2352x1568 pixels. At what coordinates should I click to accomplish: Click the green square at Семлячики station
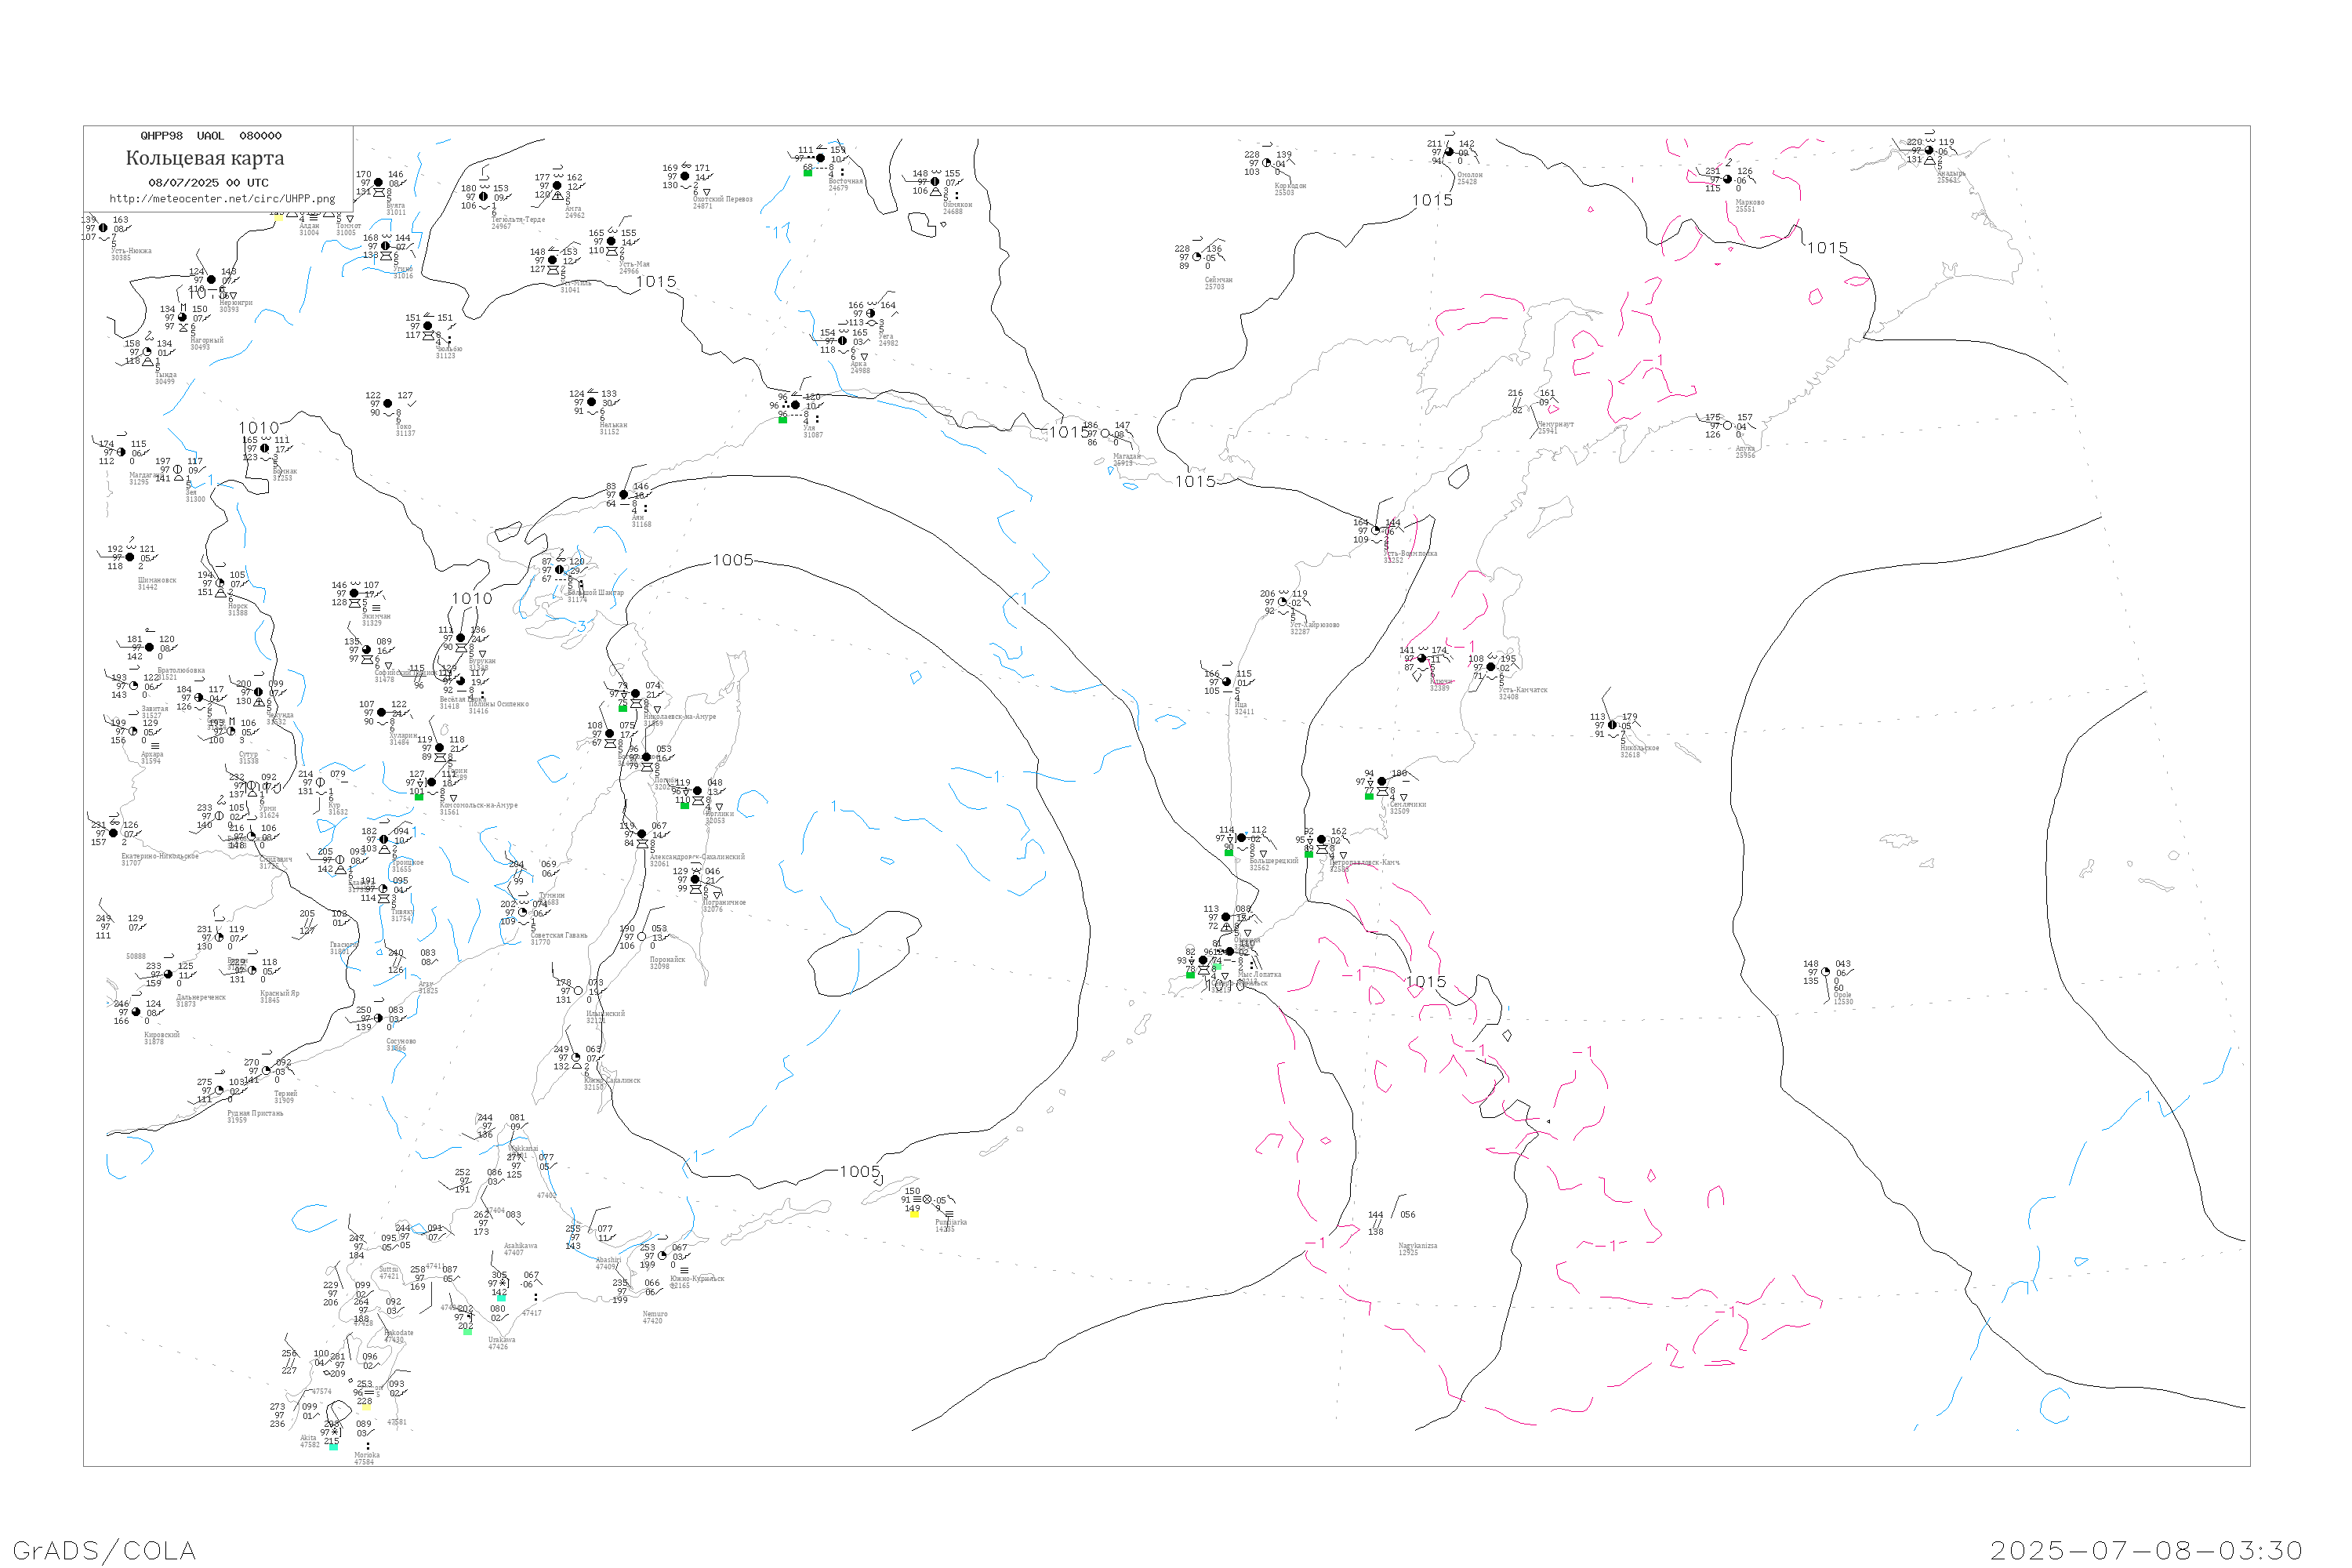tap(1369, 796)
